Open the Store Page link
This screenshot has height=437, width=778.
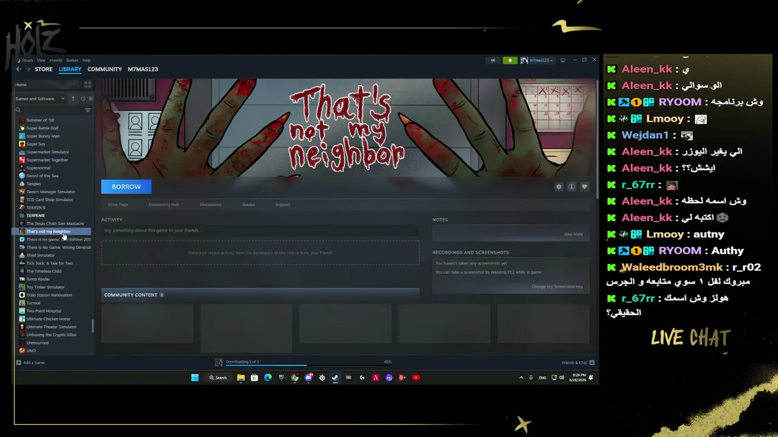[118, 205]
